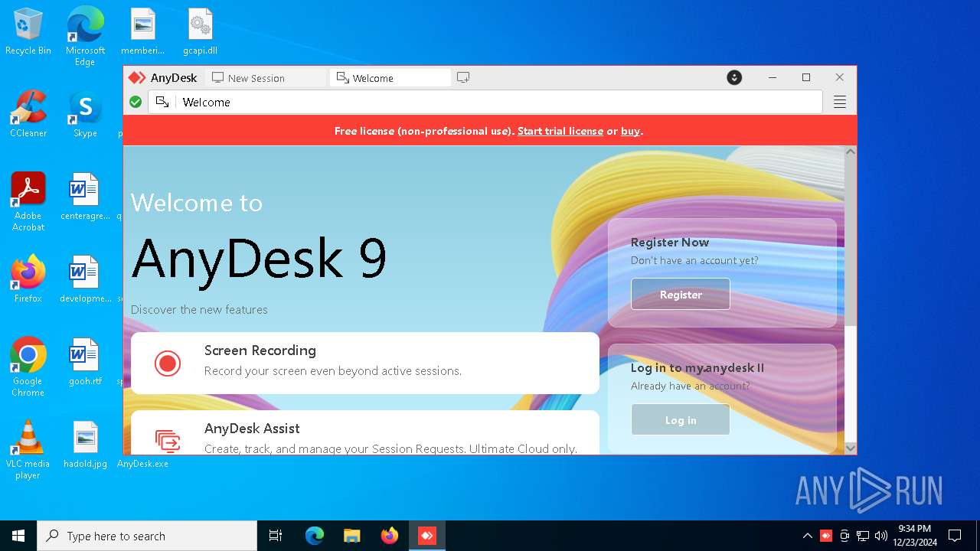Select Google Chrome desktop shortcut
980x551 pixels.
(28, 367)
